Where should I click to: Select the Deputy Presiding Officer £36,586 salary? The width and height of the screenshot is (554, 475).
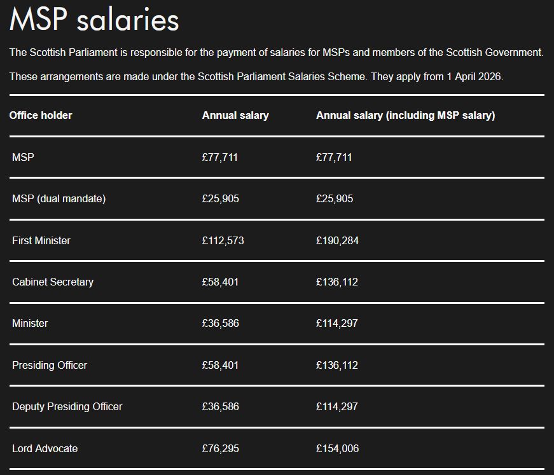(221, 407)
